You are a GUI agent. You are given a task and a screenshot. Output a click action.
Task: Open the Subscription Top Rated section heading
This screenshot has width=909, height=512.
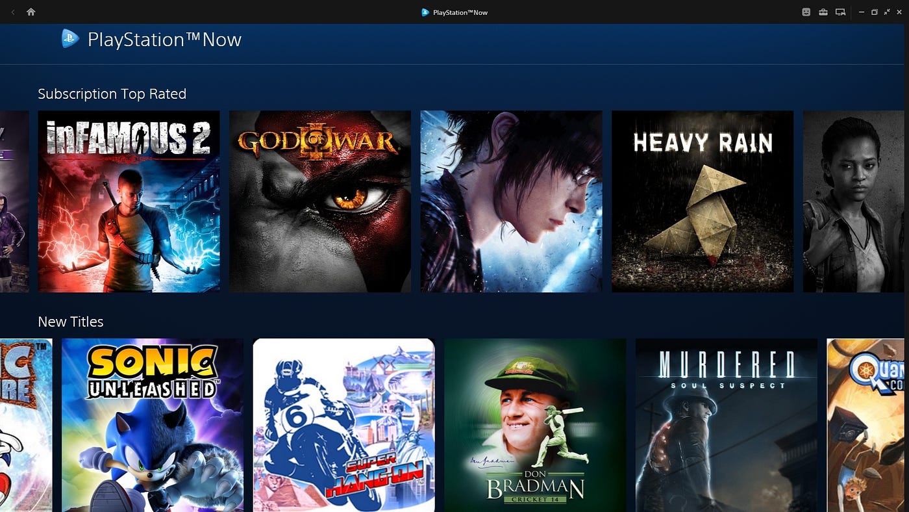(x=112, y=94)
